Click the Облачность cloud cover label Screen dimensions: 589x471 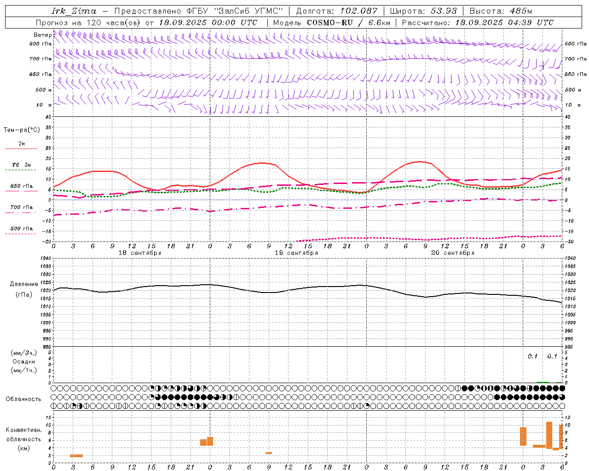23,399
